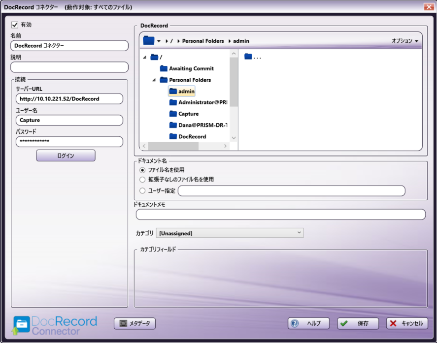Click the 説明 text field
Viewport: 437px width, 343px height.
(x=69, y=67)
